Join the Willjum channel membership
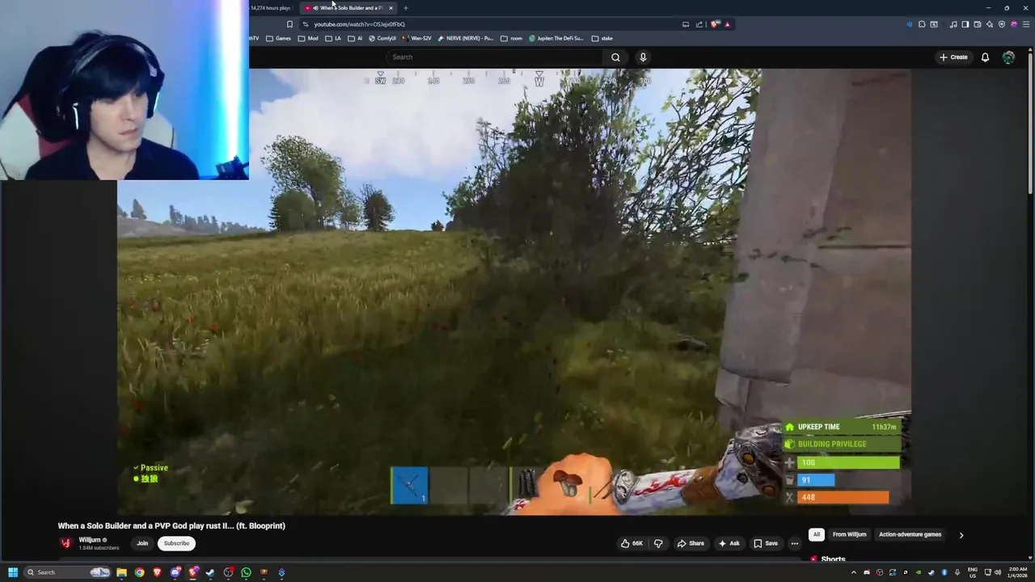The image size is (1035, 582). [x=142, y=543]
